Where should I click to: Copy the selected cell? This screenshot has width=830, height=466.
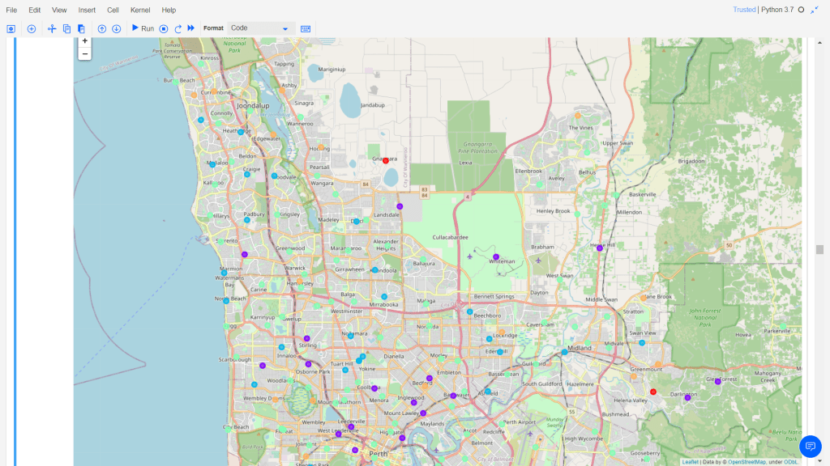[66, 28]
